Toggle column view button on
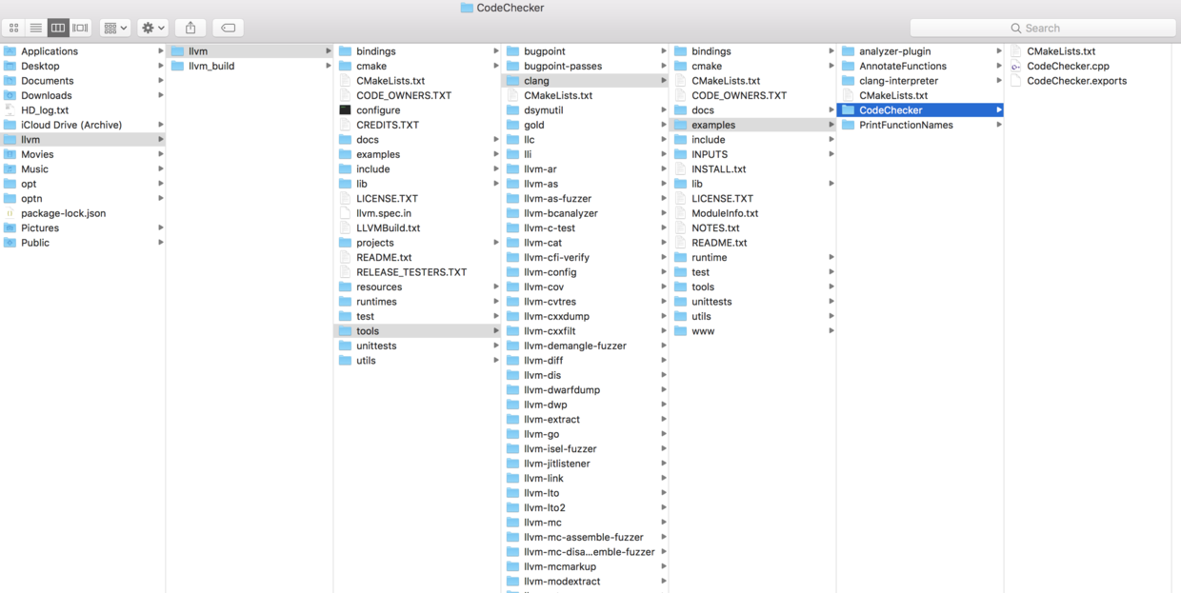 click(57, 27)
